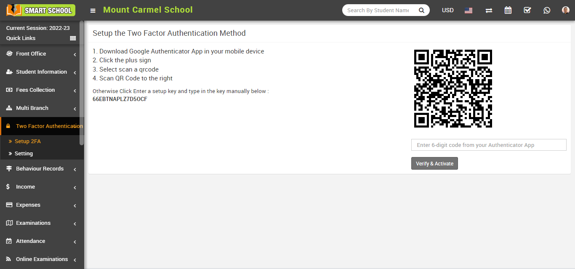The width and height of the screenshot is (575, 269).
Task: Click the QR code image
Action: (x=453, y=88)
